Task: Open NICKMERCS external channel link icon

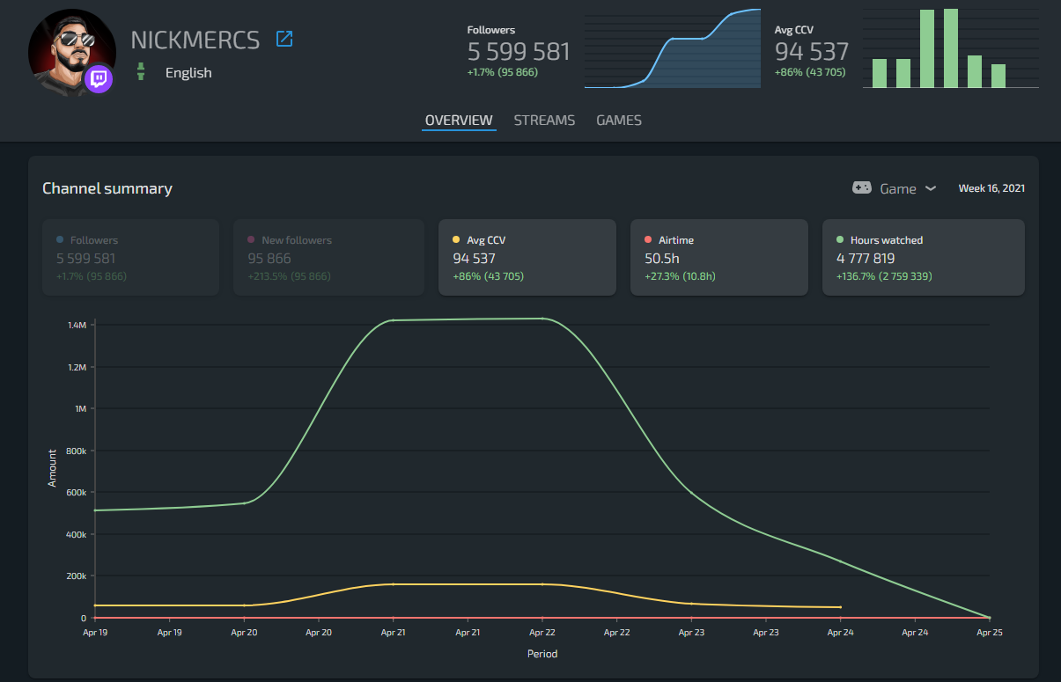Action: click(284, 39)
